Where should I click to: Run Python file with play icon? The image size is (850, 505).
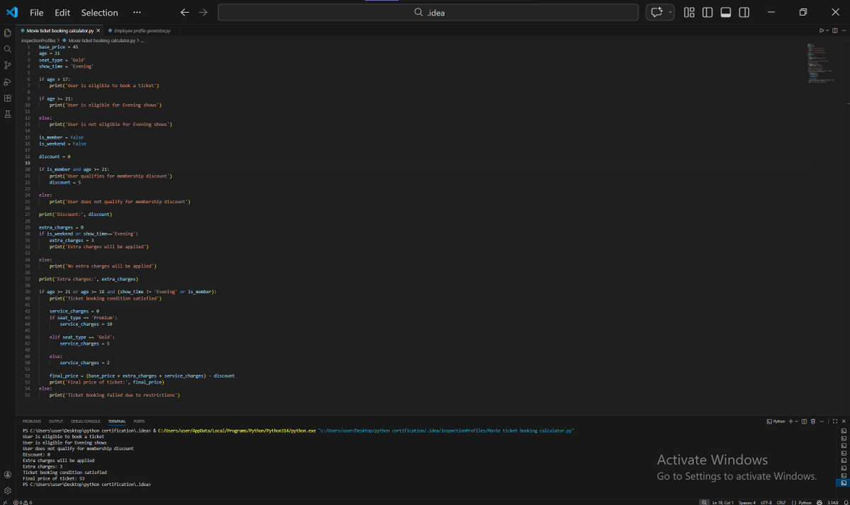[x=822, y=30]
